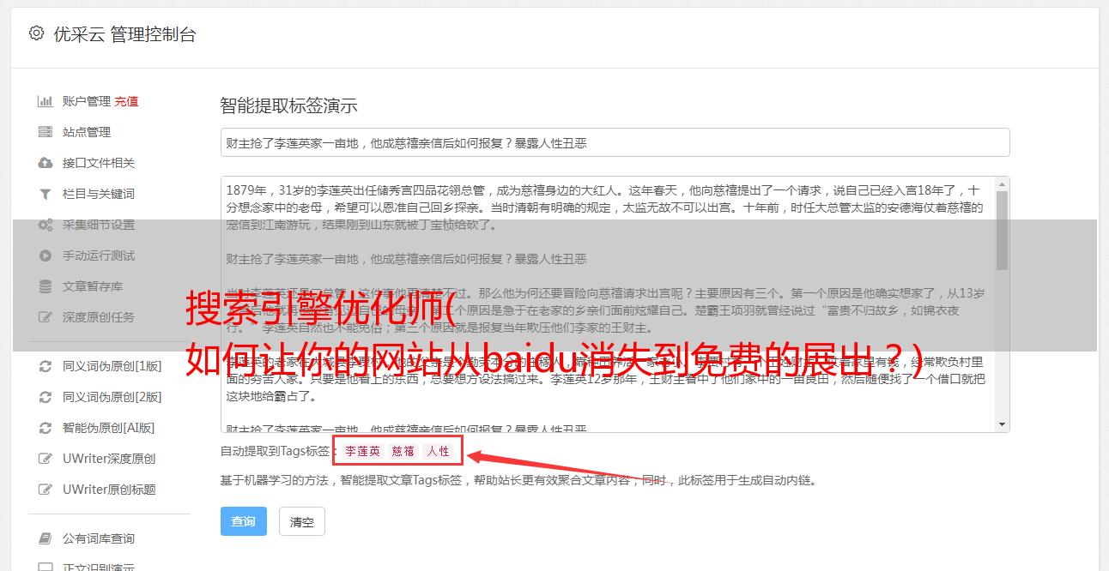Click the red 充值 link
1109x571 pixels.
click(126, 101)
